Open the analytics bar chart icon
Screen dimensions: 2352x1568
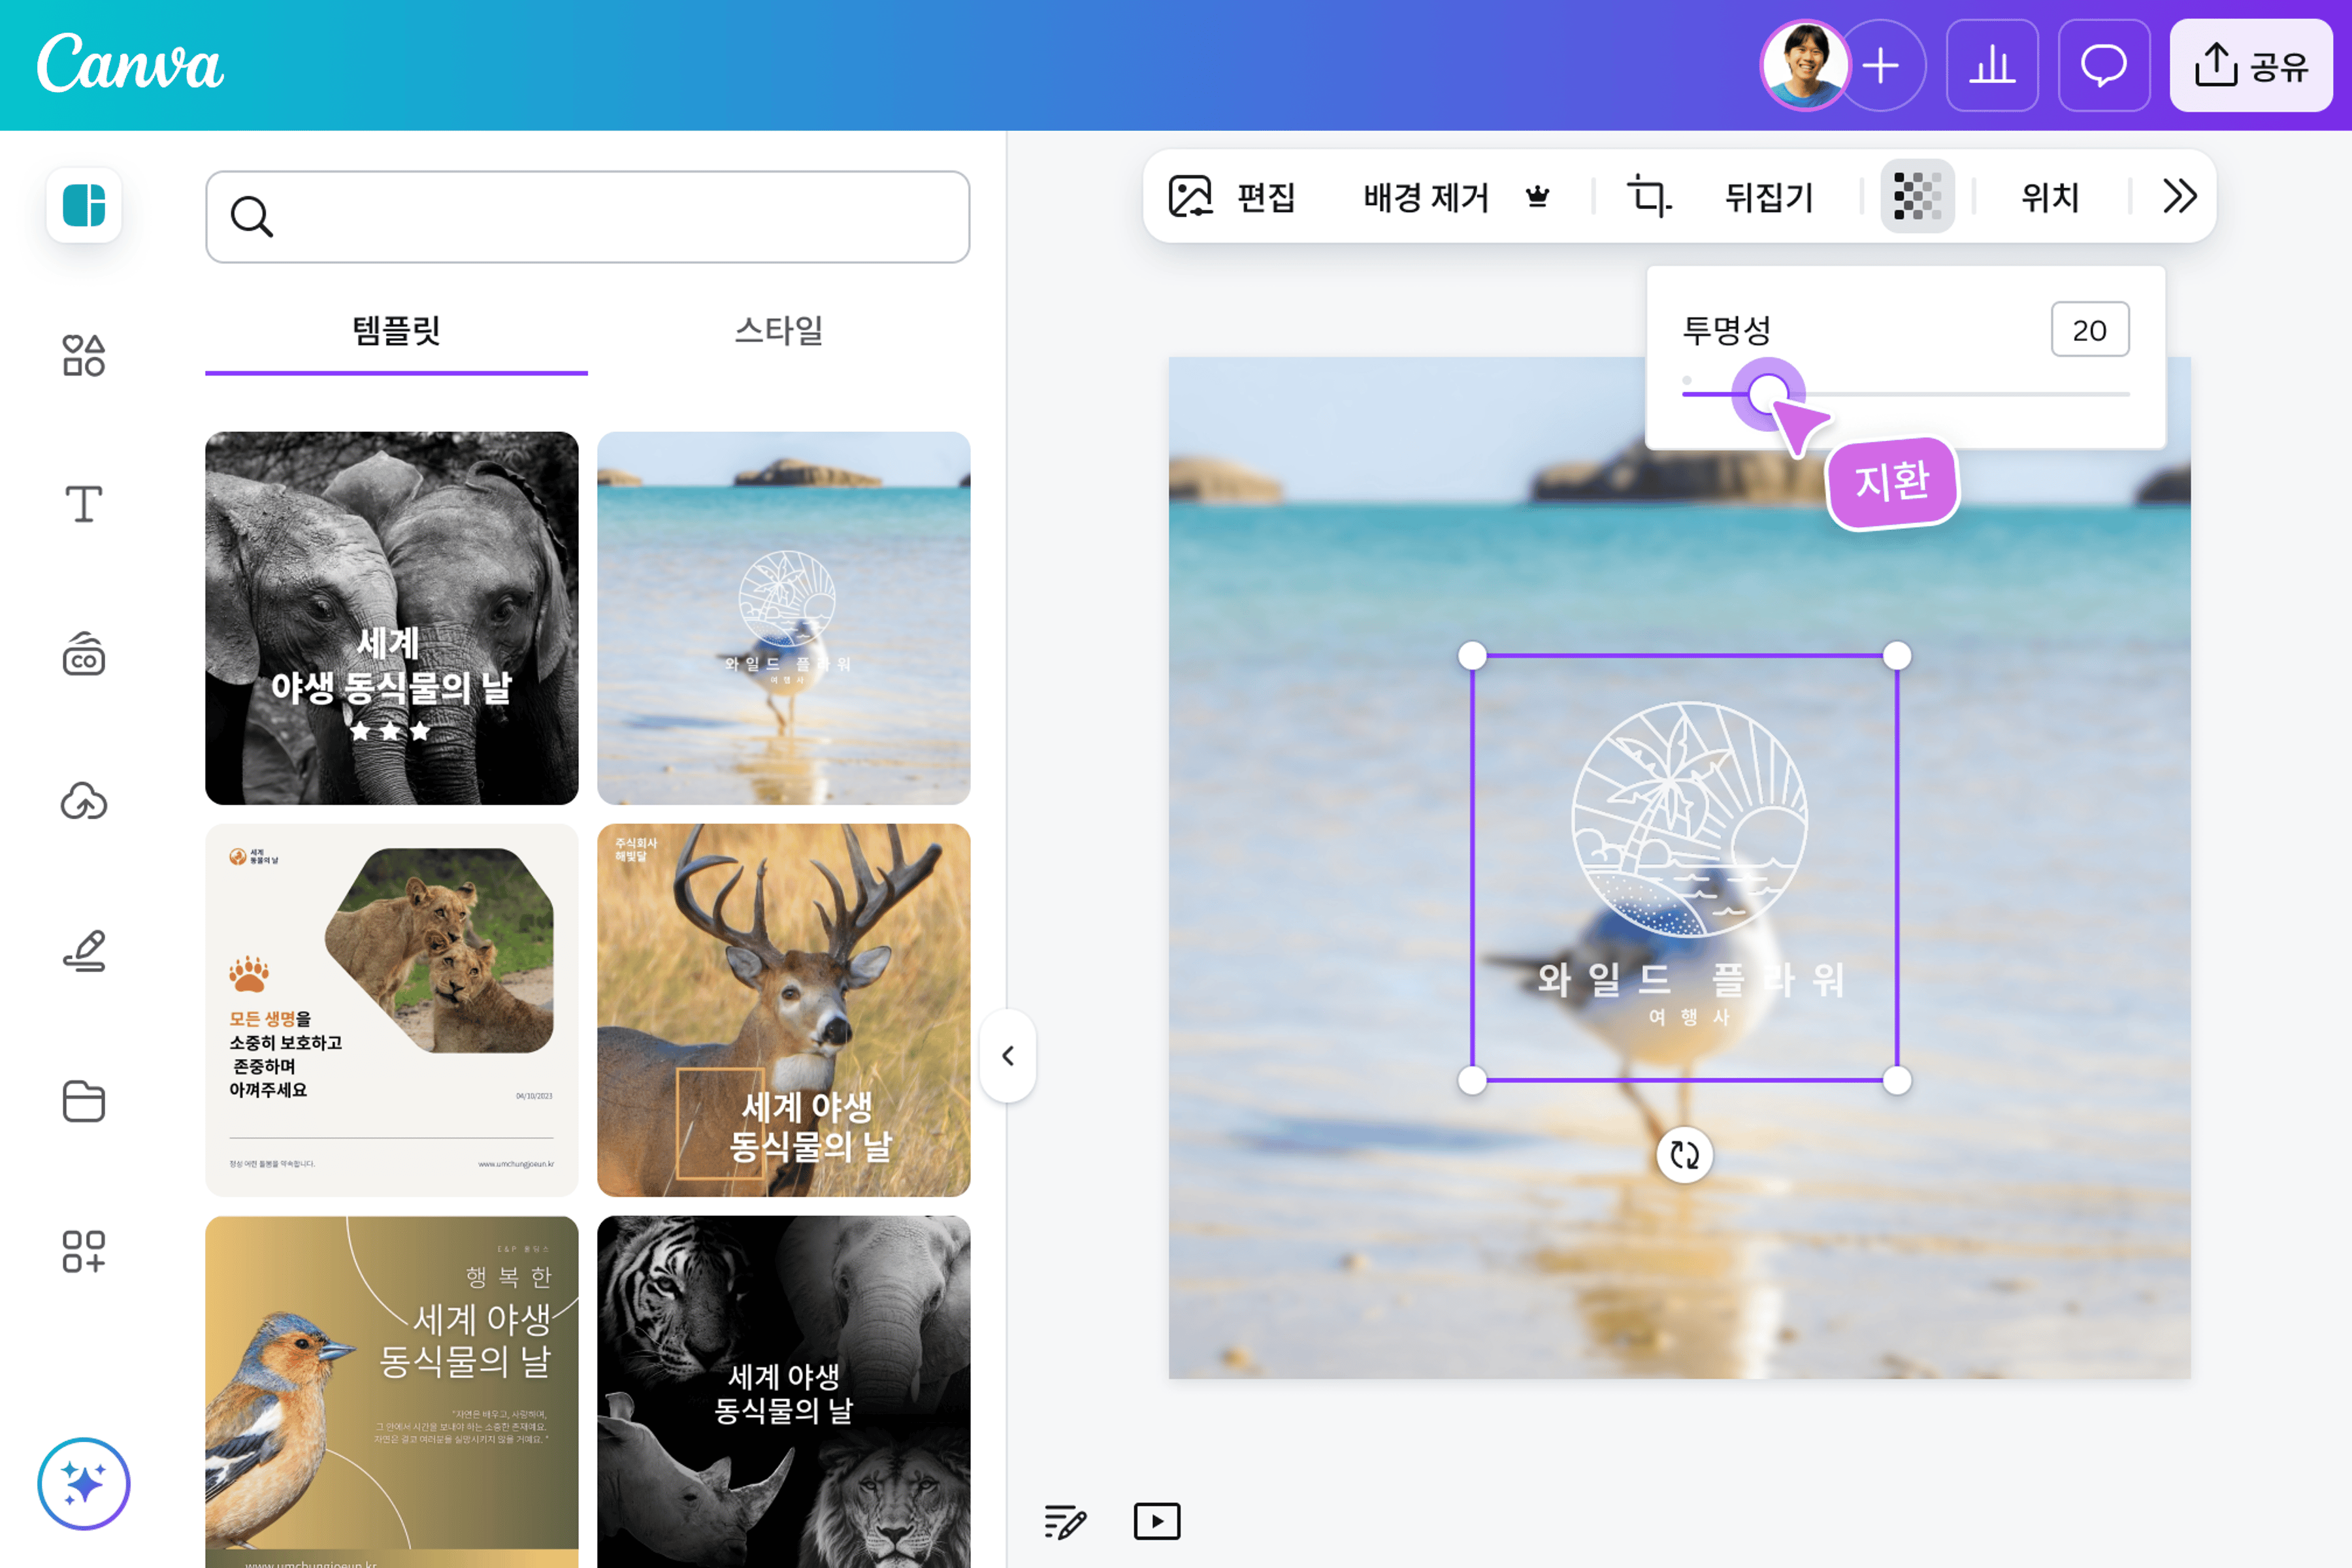coord(1992,66)
